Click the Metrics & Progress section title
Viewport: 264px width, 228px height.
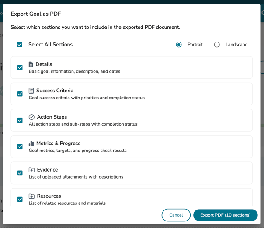coord(59,144)
